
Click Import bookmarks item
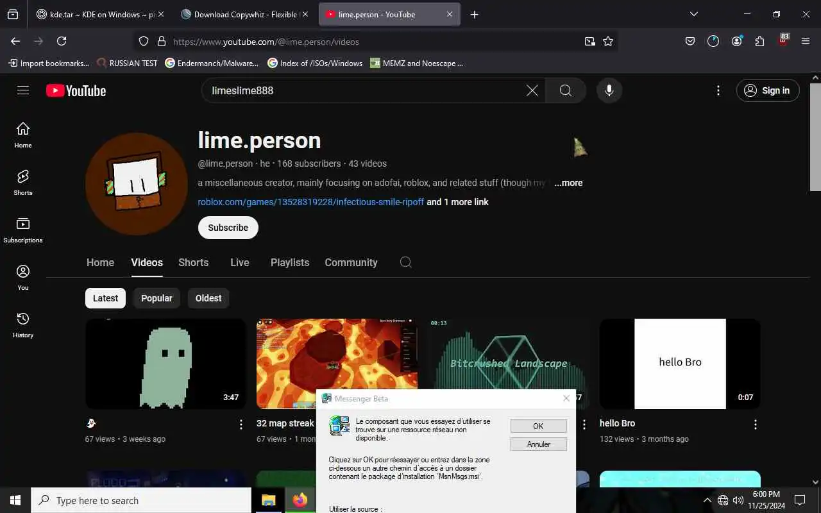[x=48, y=63]
